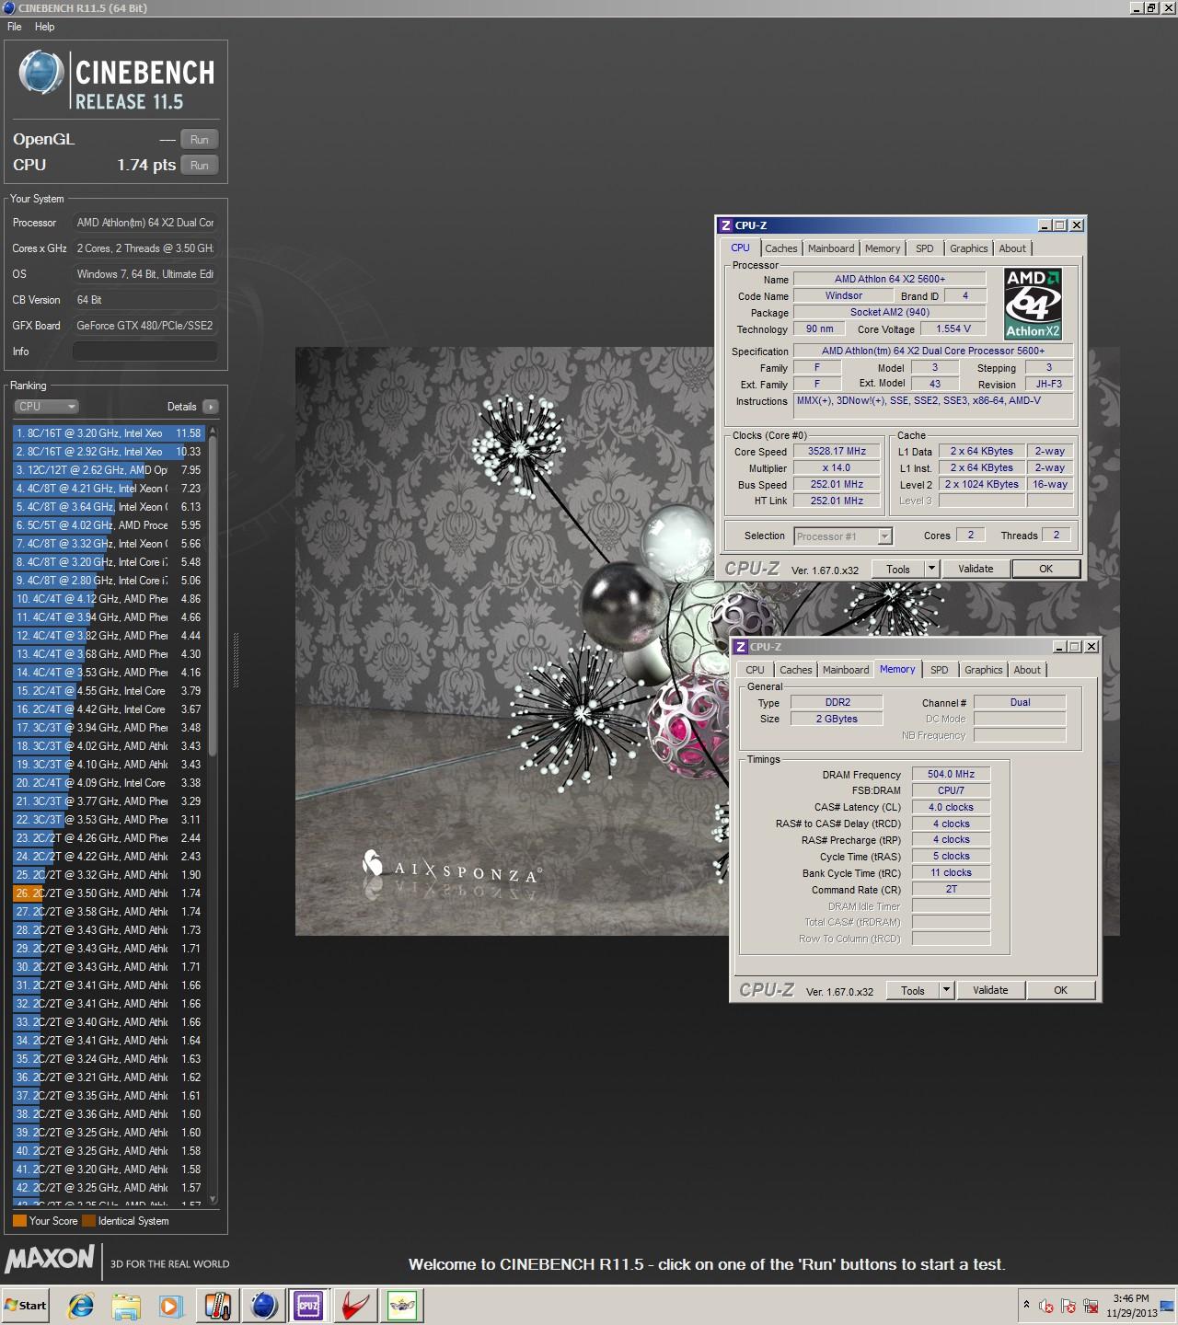Open the Windows Start menu
This screenshot has width=1178, height=1325.
(x=26, y=1306)
